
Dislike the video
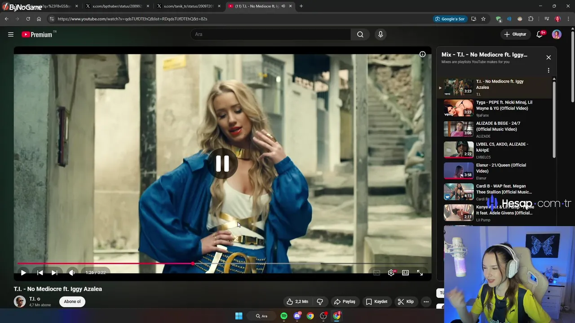point(320,301)
